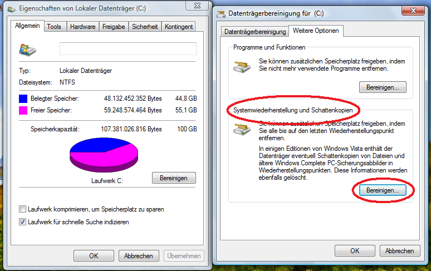Open the Hardware tab

click(83, 27)
